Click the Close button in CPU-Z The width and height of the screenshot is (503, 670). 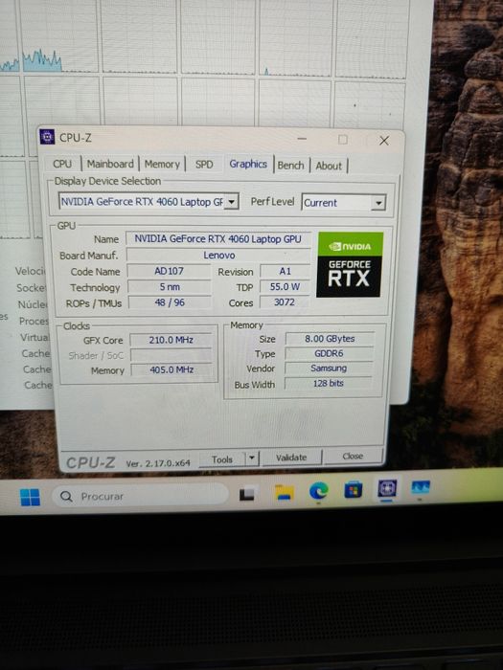coord(353,456)
